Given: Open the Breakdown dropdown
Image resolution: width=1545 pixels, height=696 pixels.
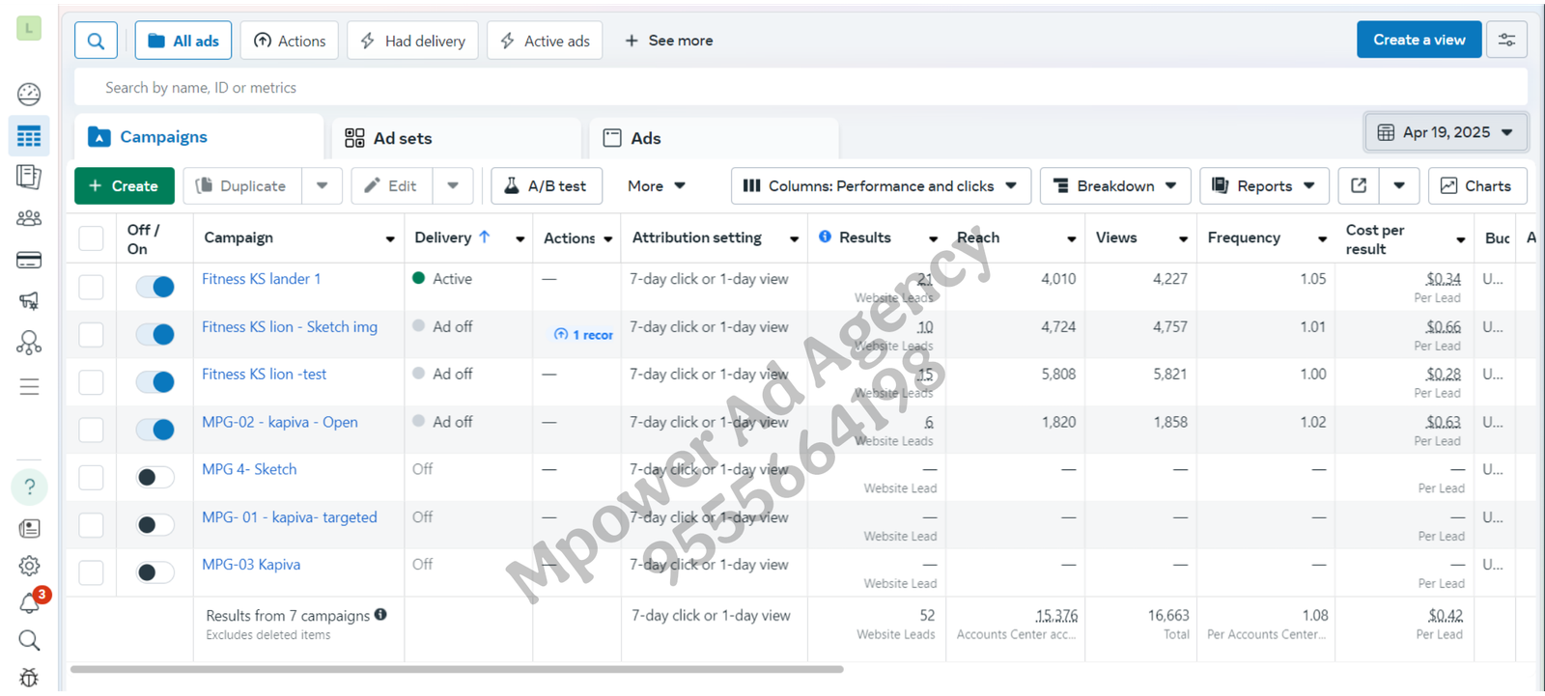Looking at the screenshot, I should (x=1115, y=185).
